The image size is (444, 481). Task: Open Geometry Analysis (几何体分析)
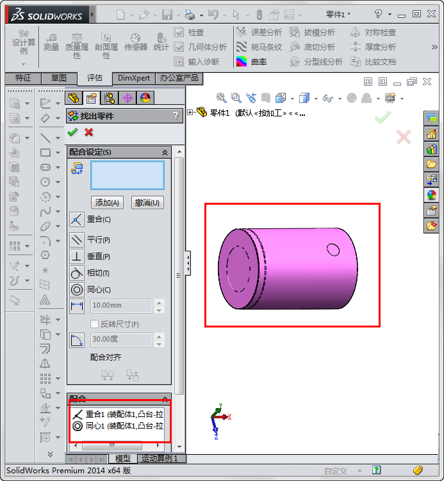pos(200,47)
